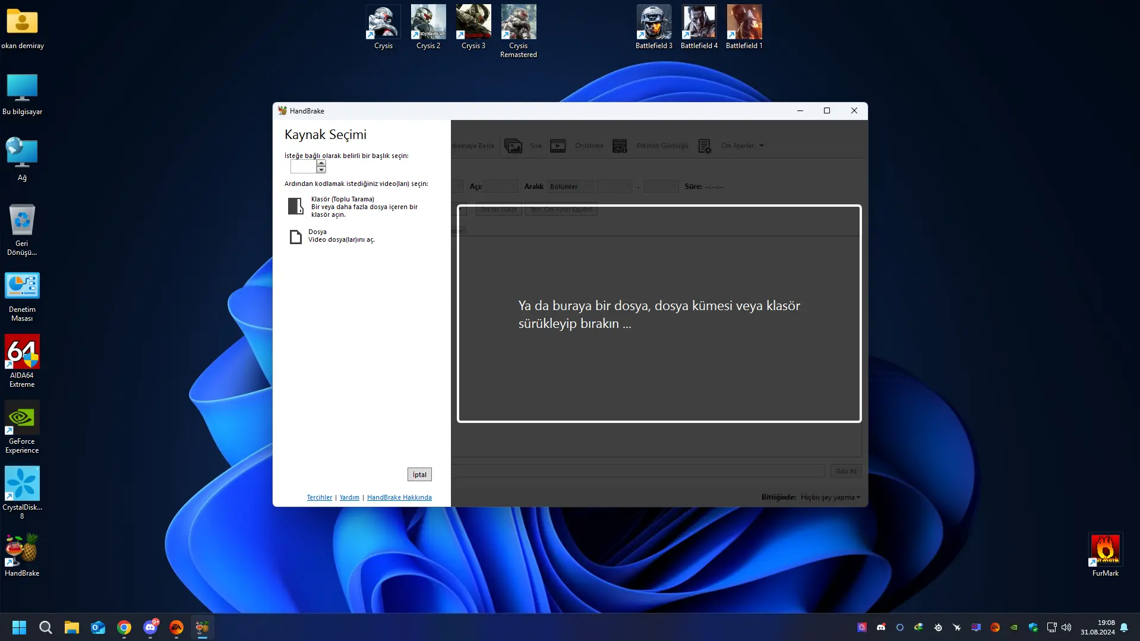Open the HandBrake Hakkında link
The height and width of the screenshot is (641, 1140).
pyautogui.click(x=399, y=498)
